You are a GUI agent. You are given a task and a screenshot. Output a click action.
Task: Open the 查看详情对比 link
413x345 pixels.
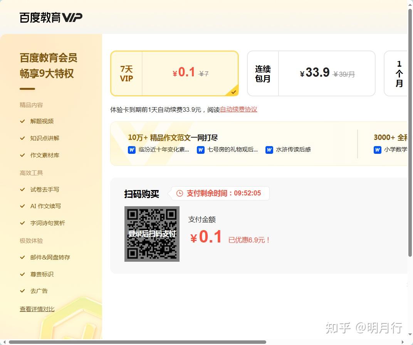coord(37,309)
